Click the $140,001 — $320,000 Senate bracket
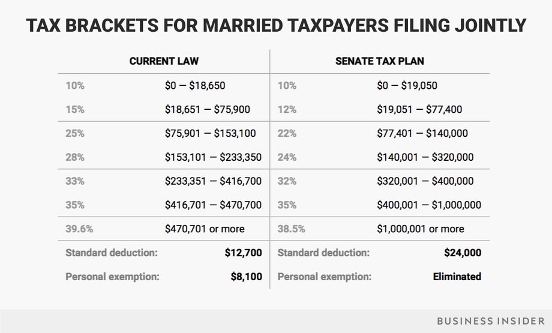The width and height of the screenshot is (552, 333). (x=425, y=157)
